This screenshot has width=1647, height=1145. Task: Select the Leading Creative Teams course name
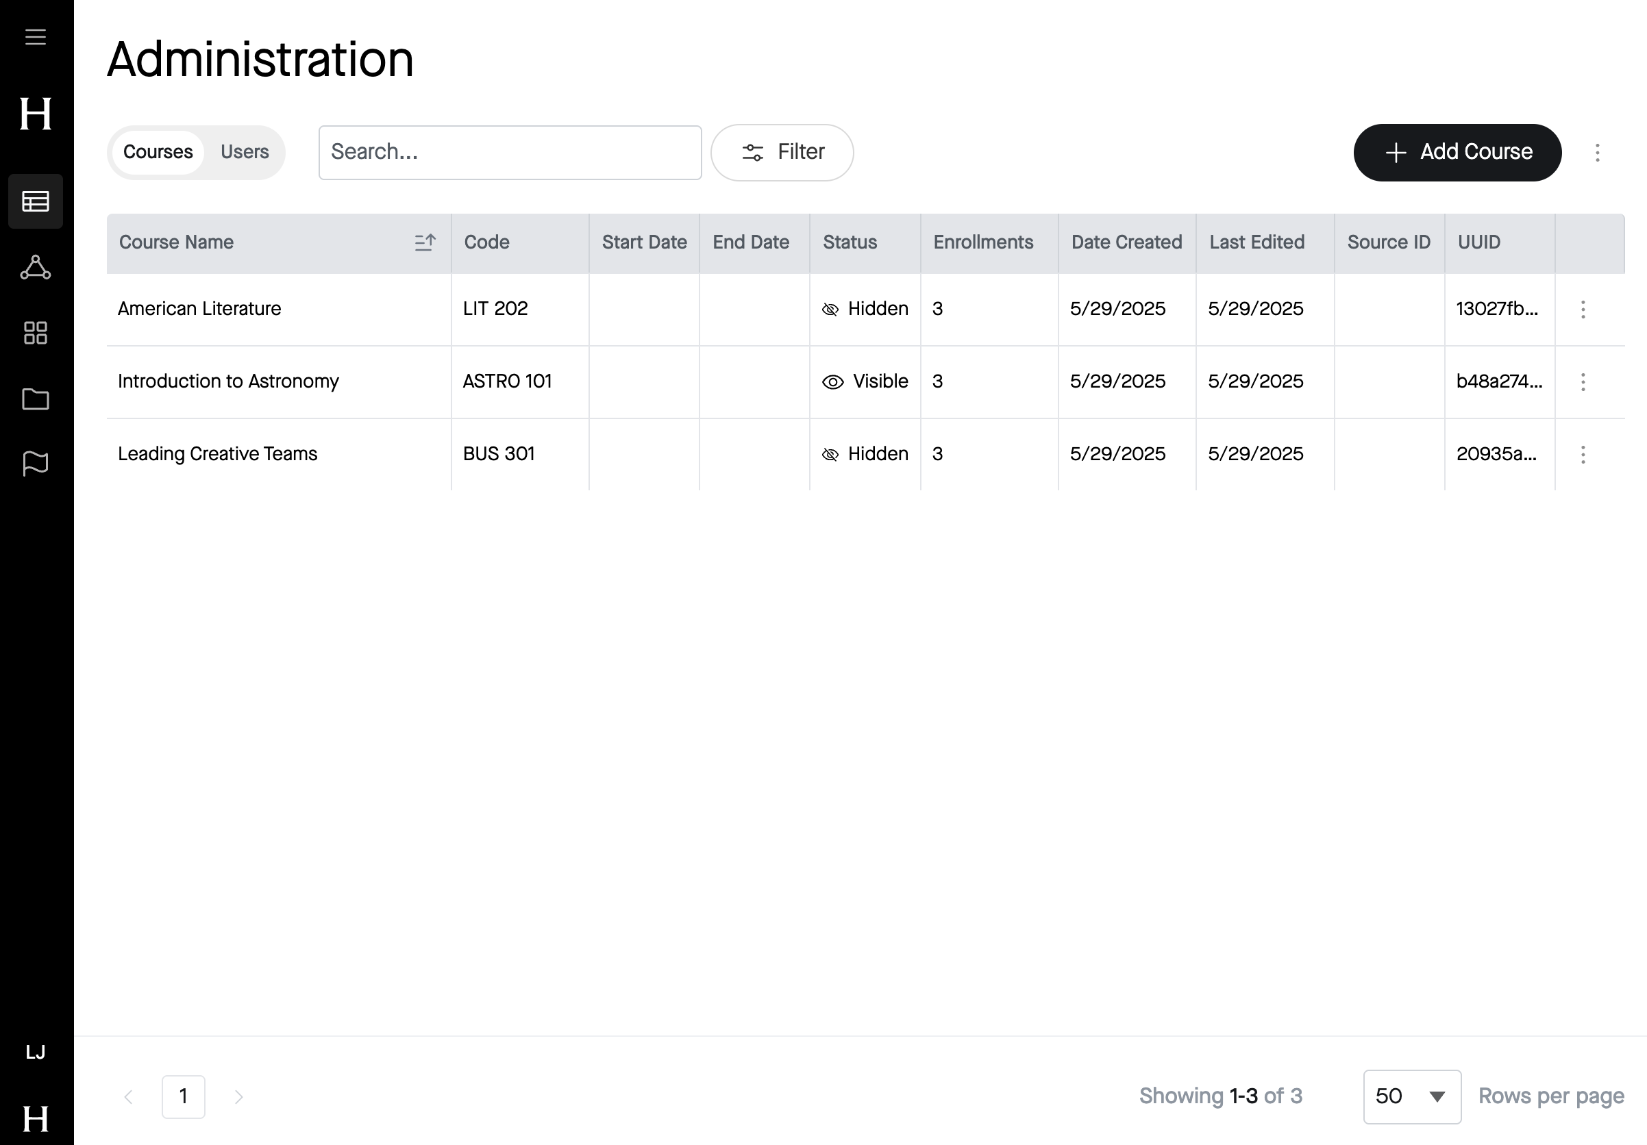click(x=217, y=454)
